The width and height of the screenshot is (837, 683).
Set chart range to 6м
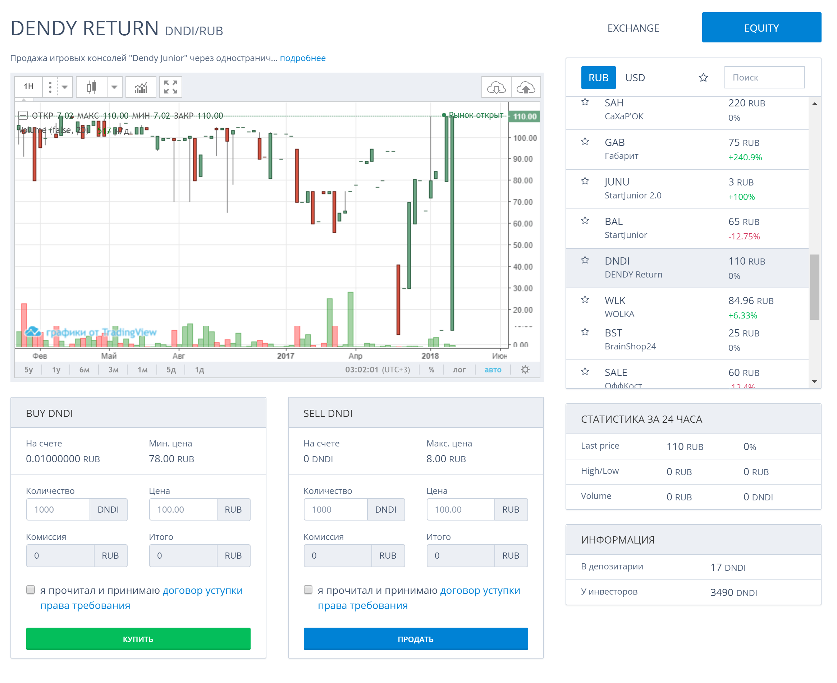click(84, 370)
